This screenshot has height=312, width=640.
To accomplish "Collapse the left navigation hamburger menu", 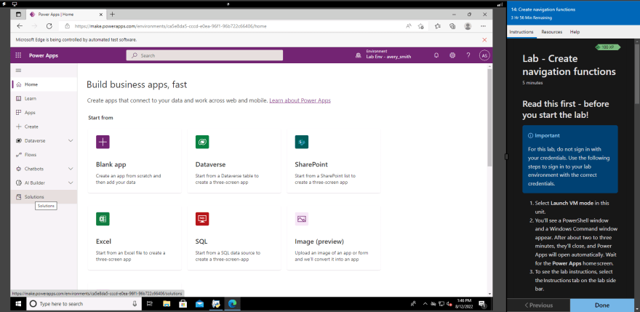I will 18,71.
